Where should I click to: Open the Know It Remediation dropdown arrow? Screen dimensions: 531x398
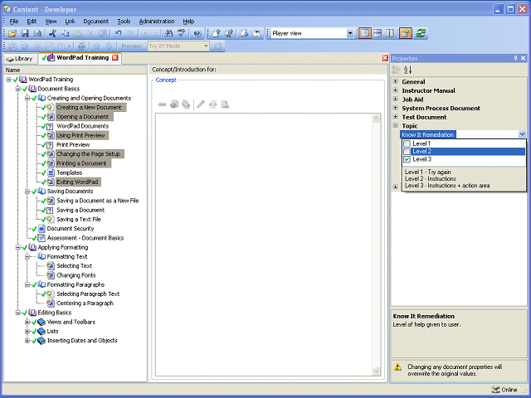pos(522,134)
